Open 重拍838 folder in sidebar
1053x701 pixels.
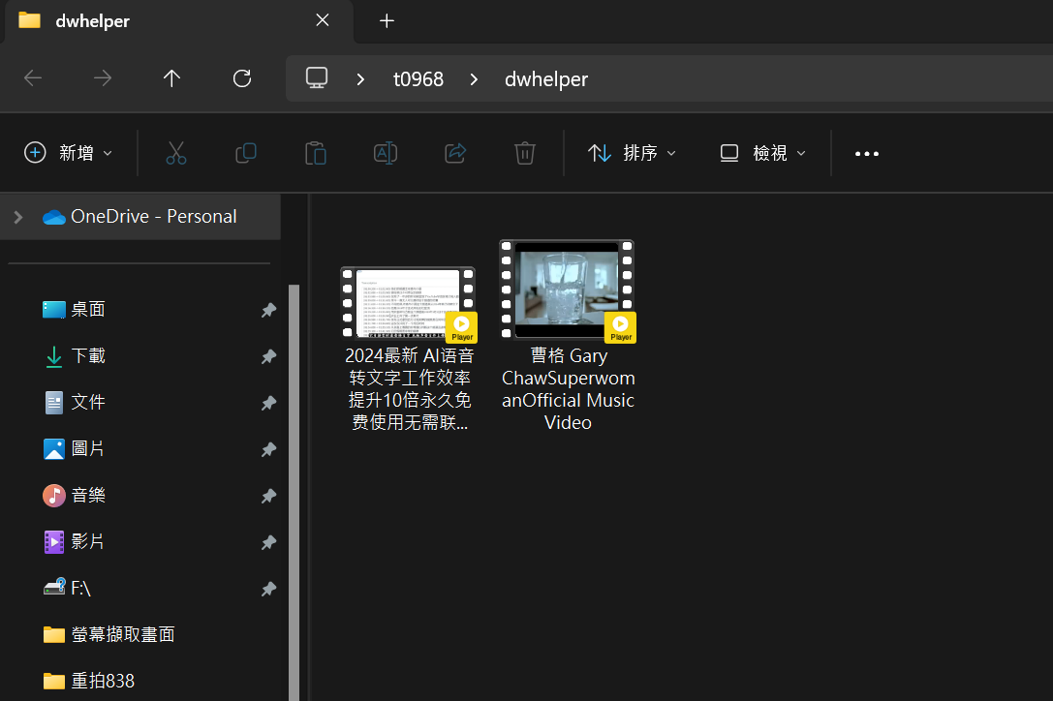(x=89, y=681)
